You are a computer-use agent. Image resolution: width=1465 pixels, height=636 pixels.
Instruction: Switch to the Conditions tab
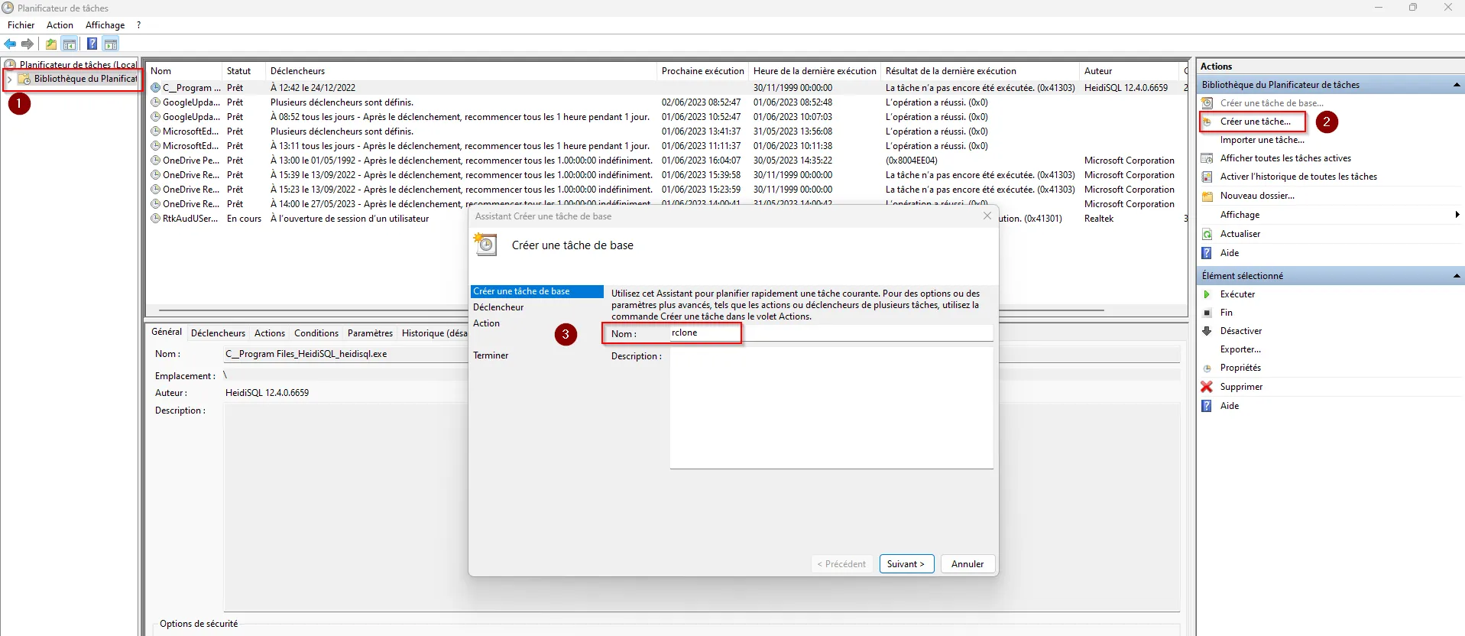(316, 333)
